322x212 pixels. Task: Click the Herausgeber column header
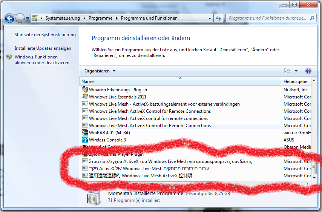tap(296, 81)
